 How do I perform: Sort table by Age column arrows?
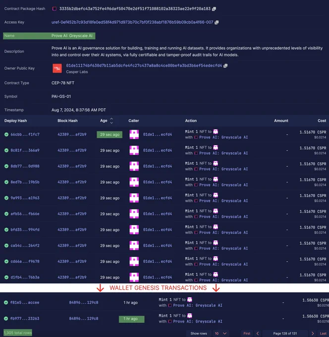pos(111,120)
